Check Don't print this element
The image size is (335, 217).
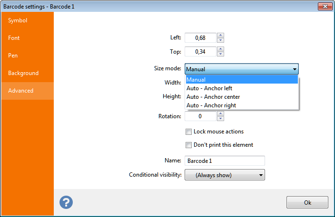pos(189,145)
